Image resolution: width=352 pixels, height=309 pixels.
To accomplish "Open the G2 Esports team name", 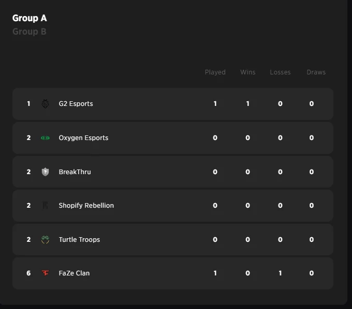I will click(x=76, y=104).
